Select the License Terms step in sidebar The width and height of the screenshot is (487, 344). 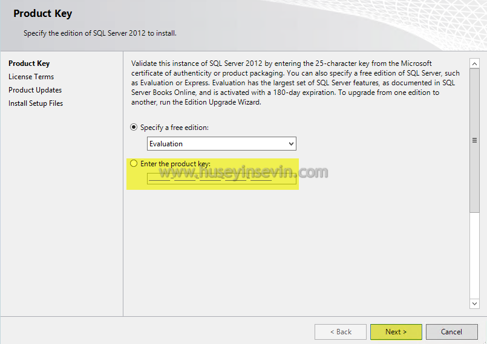(31, 77)
